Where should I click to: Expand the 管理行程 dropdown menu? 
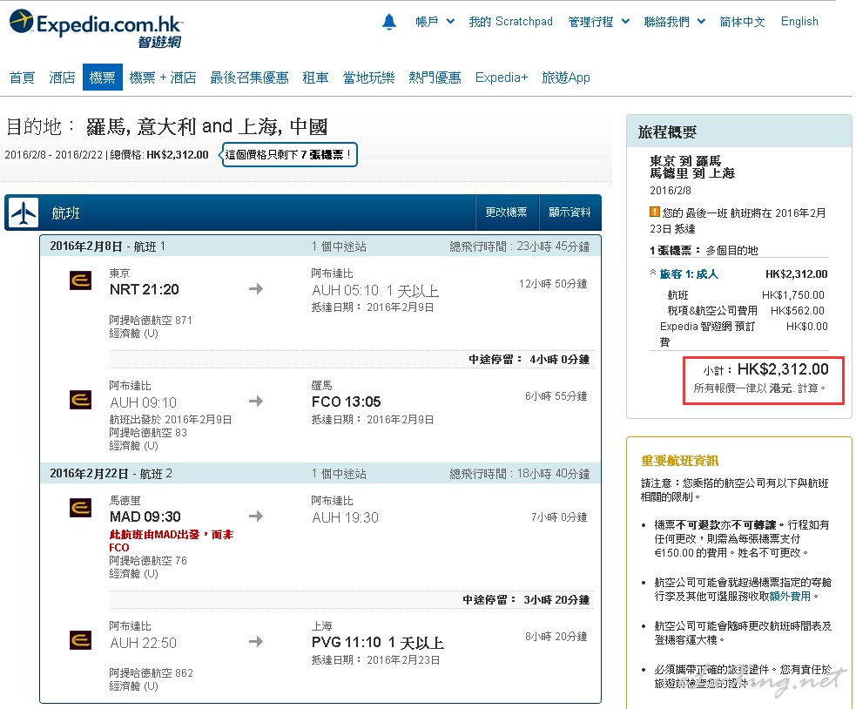point(599,22)
